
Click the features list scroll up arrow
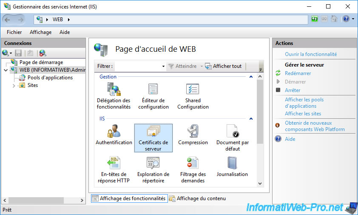click(x=260, y=76)
